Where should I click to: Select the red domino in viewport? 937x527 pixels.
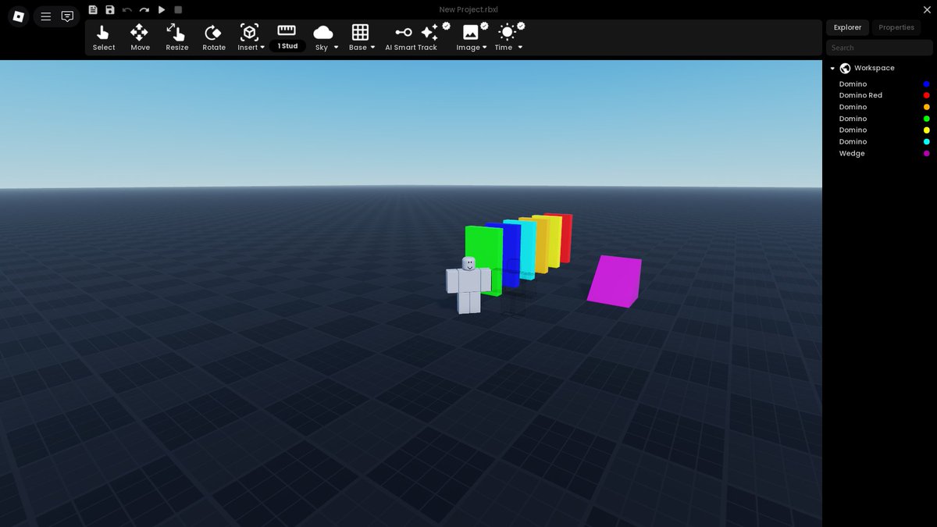pyautogui.click(x=567, y=238)
